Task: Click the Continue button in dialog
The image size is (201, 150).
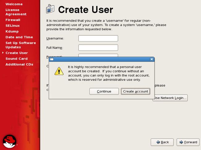Action: [104, 91]
